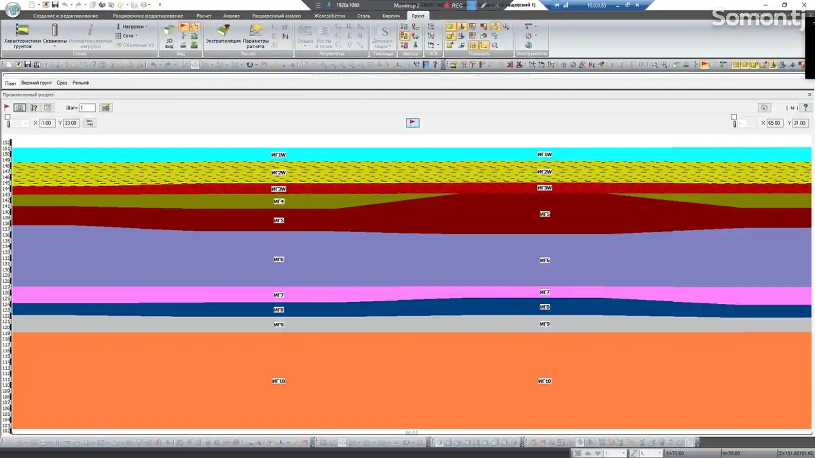
Task: Open Параметры расчета calculation parameters
Action: click(x=256, y=36)
